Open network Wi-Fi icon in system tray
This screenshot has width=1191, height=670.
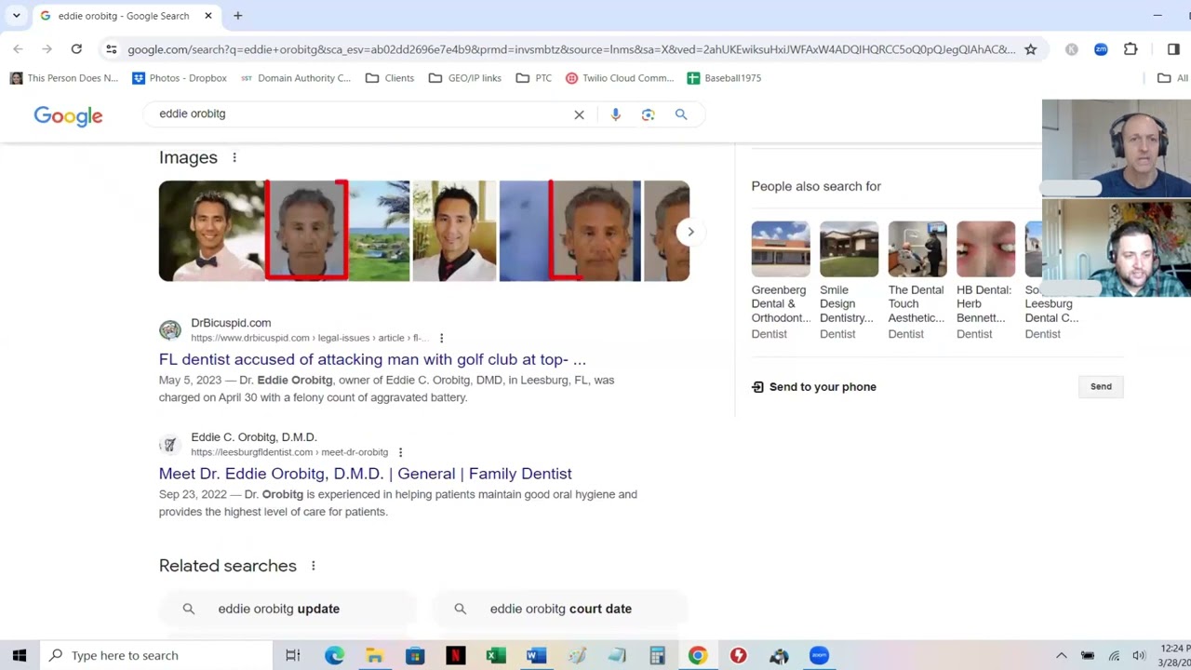[x=1114, y=656]
